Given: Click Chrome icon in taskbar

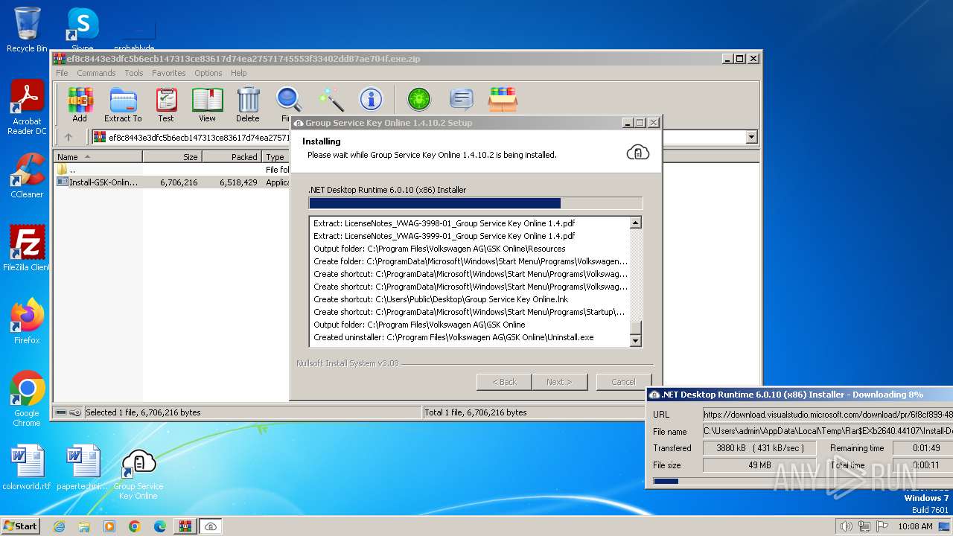Looking at the screenshot, I should click(x=135, y=526).
